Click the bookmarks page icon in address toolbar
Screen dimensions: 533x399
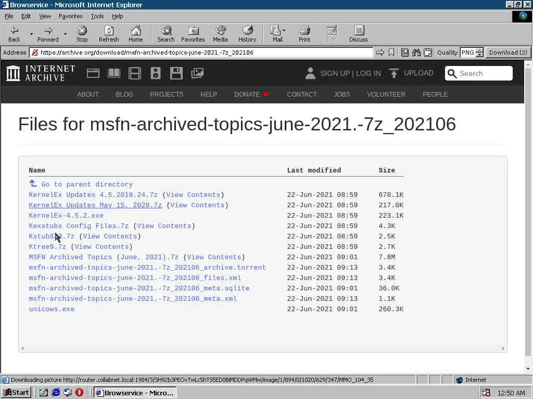[405, 52]
